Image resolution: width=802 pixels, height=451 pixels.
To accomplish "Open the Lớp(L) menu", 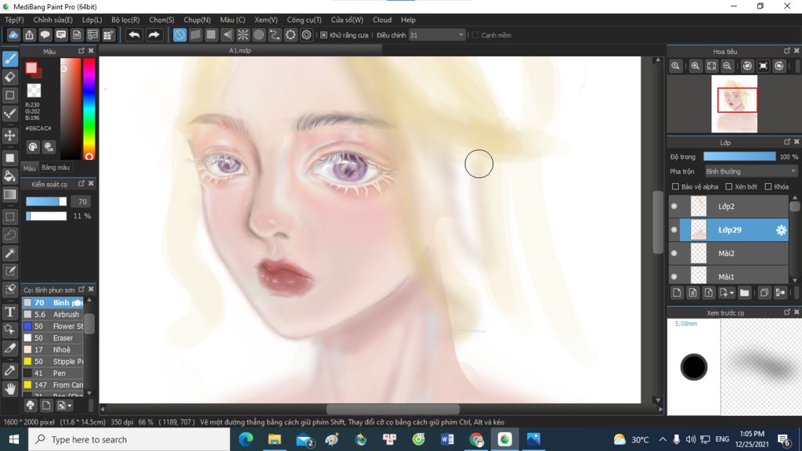I will coord(92,20).
